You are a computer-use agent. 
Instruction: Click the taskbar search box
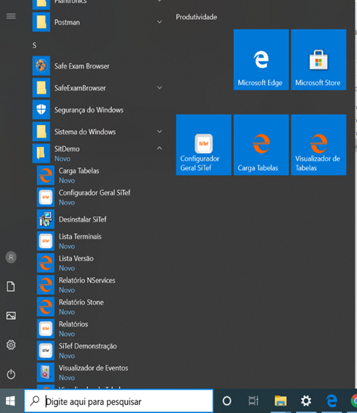[119, 401]
